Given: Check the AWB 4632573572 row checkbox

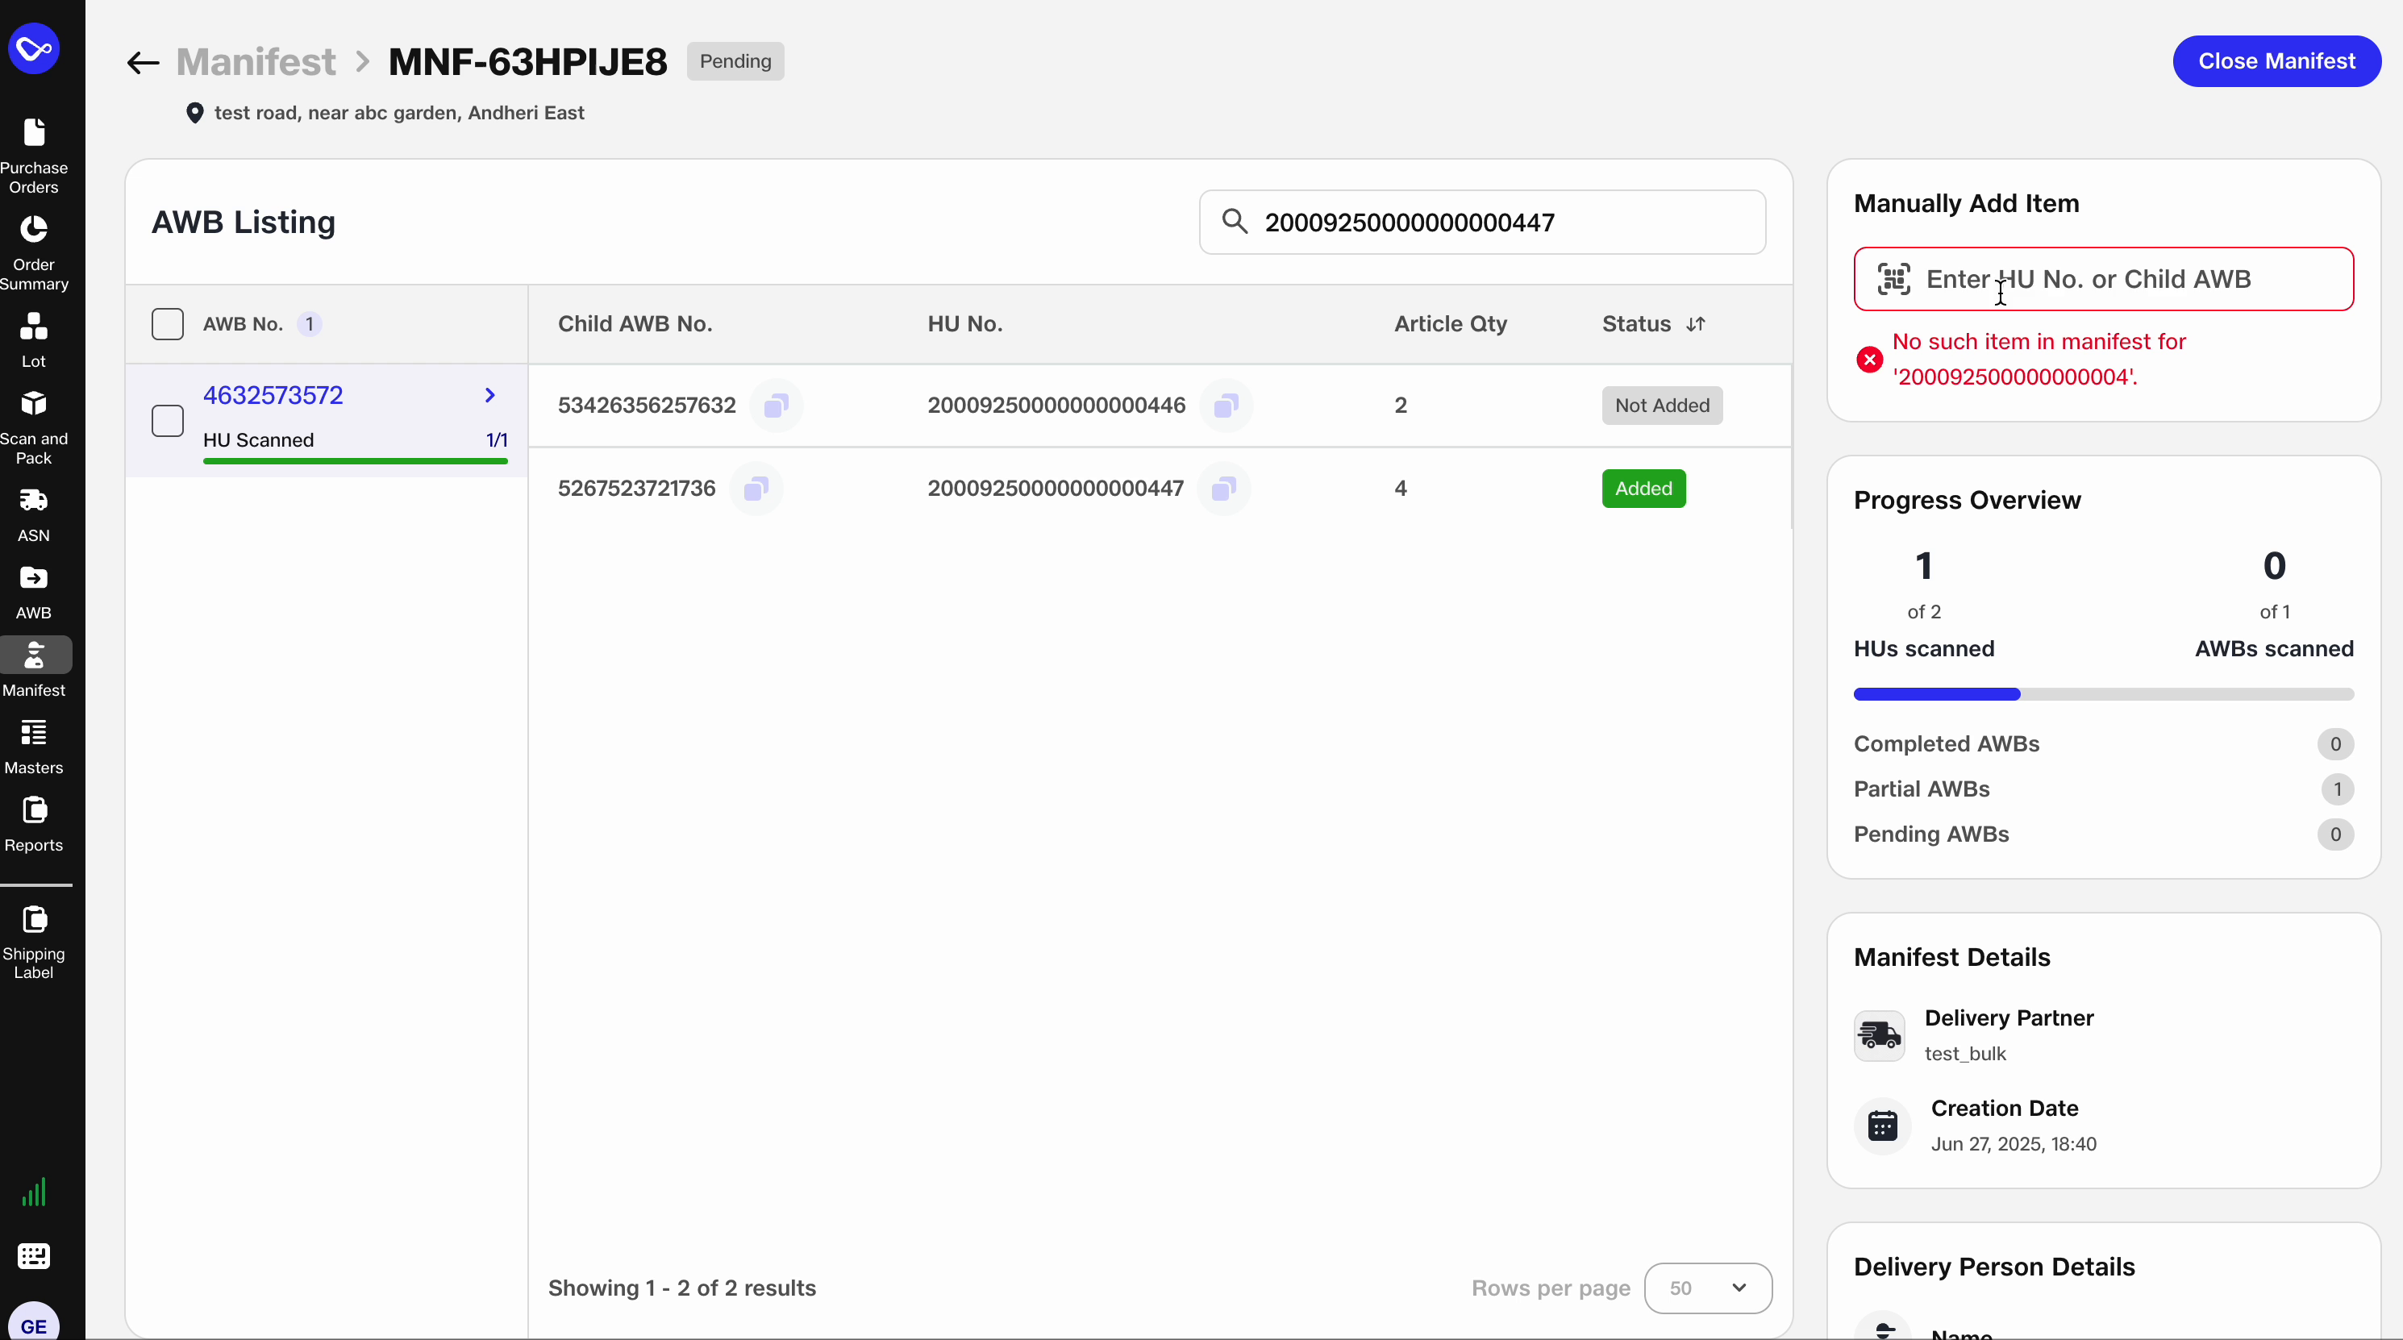Looking at the screenshot, I should coord(167,421).
